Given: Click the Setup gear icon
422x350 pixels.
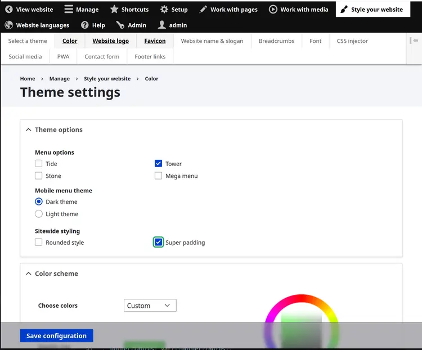Looking at the screenshot, I should (x=164, y=10).
